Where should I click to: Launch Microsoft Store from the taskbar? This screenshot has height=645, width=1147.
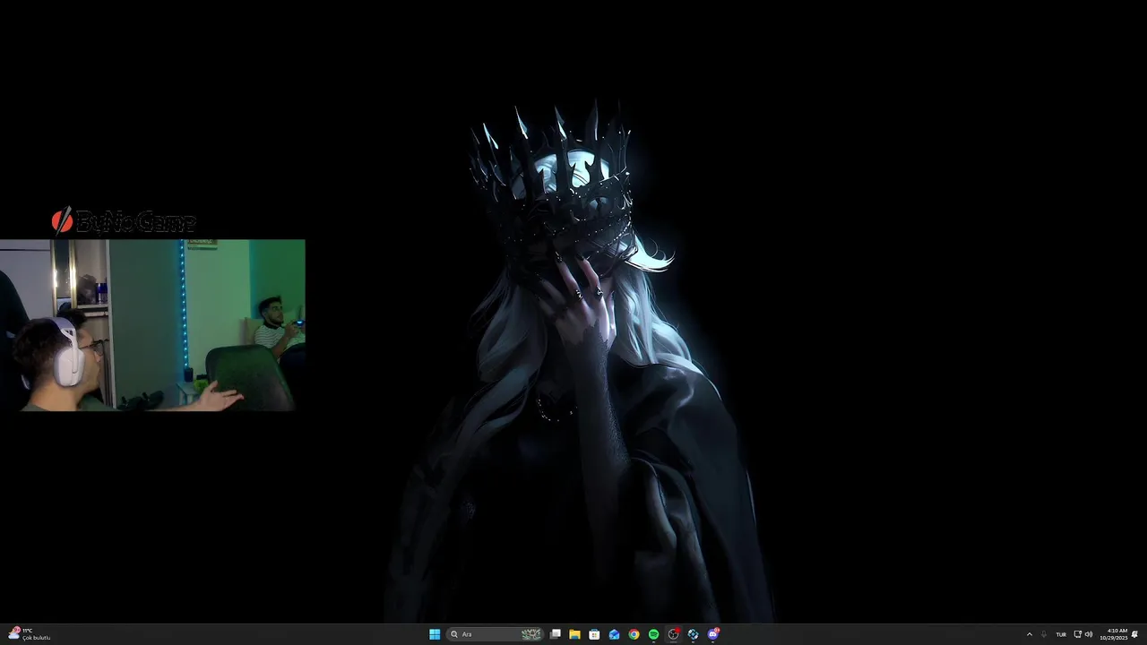(x=594, y=634)
